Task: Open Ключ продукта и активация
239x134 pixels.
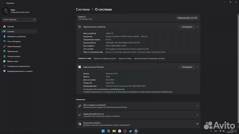Action: 138,106
